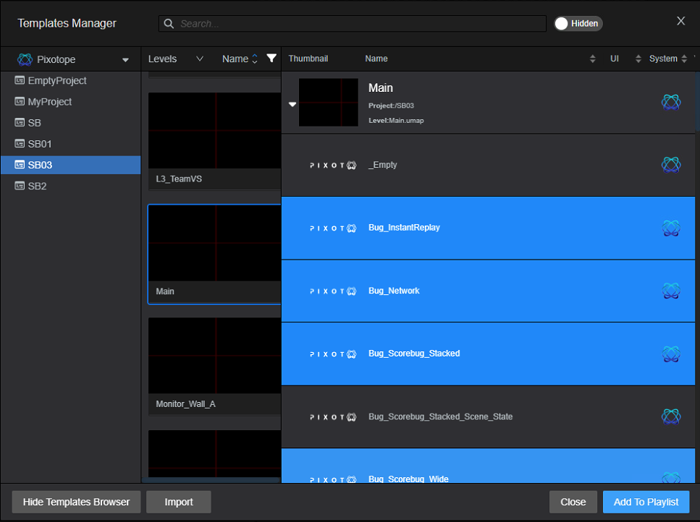Collapse the Main level group
This screenshot has width=700, height=522.
[x=292, y=104]
